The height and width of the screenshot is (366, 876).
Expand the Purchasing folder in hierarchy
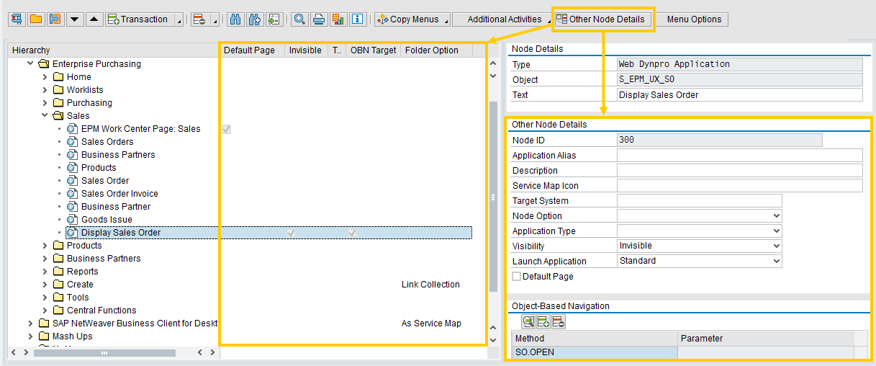click(x=44, y=103)
